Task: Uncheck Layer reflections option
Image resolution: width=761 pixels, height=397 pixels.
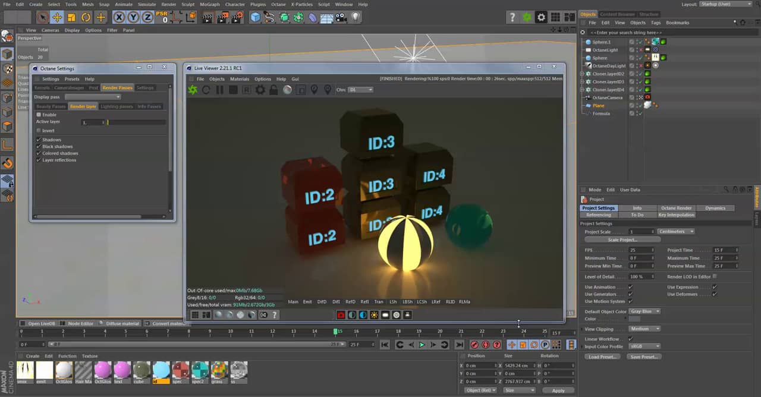Action: (x=39, y=160)
